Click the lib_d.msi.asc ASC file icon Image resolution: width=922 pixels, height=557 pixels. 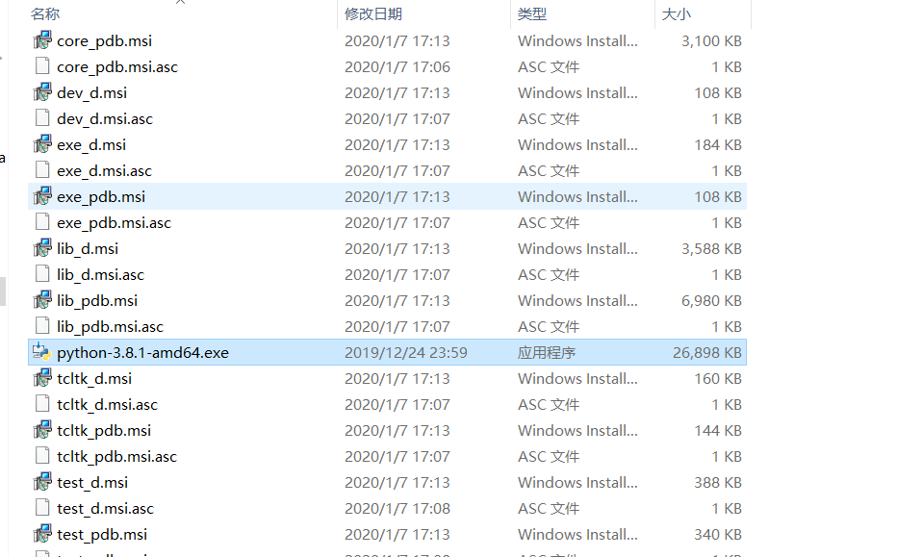pos(42,274)
